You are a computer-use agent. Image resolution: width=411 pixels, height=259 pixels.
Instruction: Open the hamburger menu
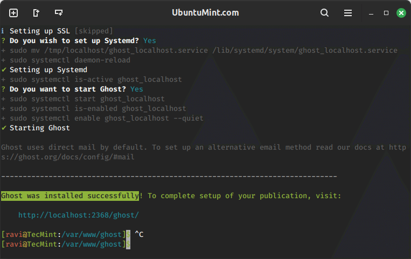coord(348,13)
